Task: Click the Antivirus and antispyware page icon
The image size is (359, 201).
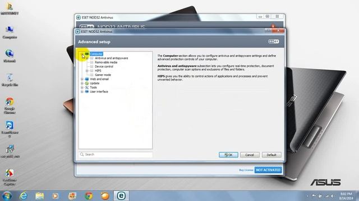Action: point(92,58)
